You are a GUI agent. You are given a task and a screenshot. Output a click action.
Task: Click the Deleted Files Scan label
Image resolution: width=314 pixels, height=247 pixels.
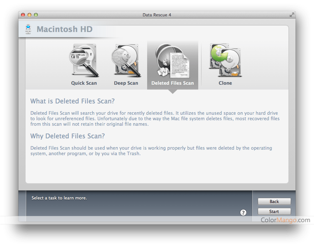tap(172, 83)
